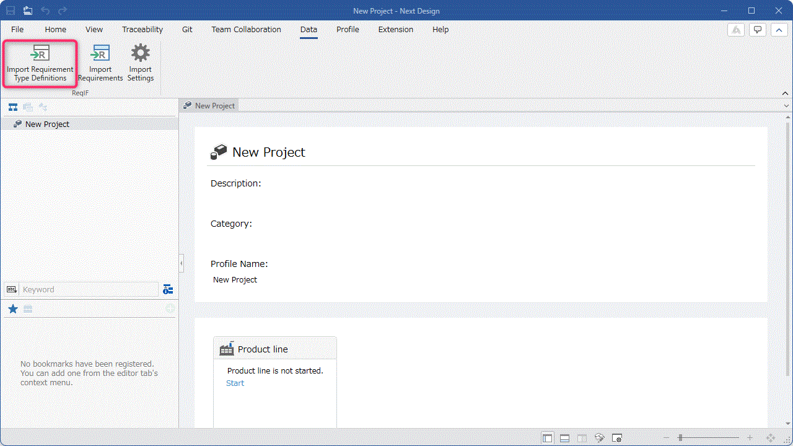
Task: Click the Category label
Action: click(x=231, y=224)
